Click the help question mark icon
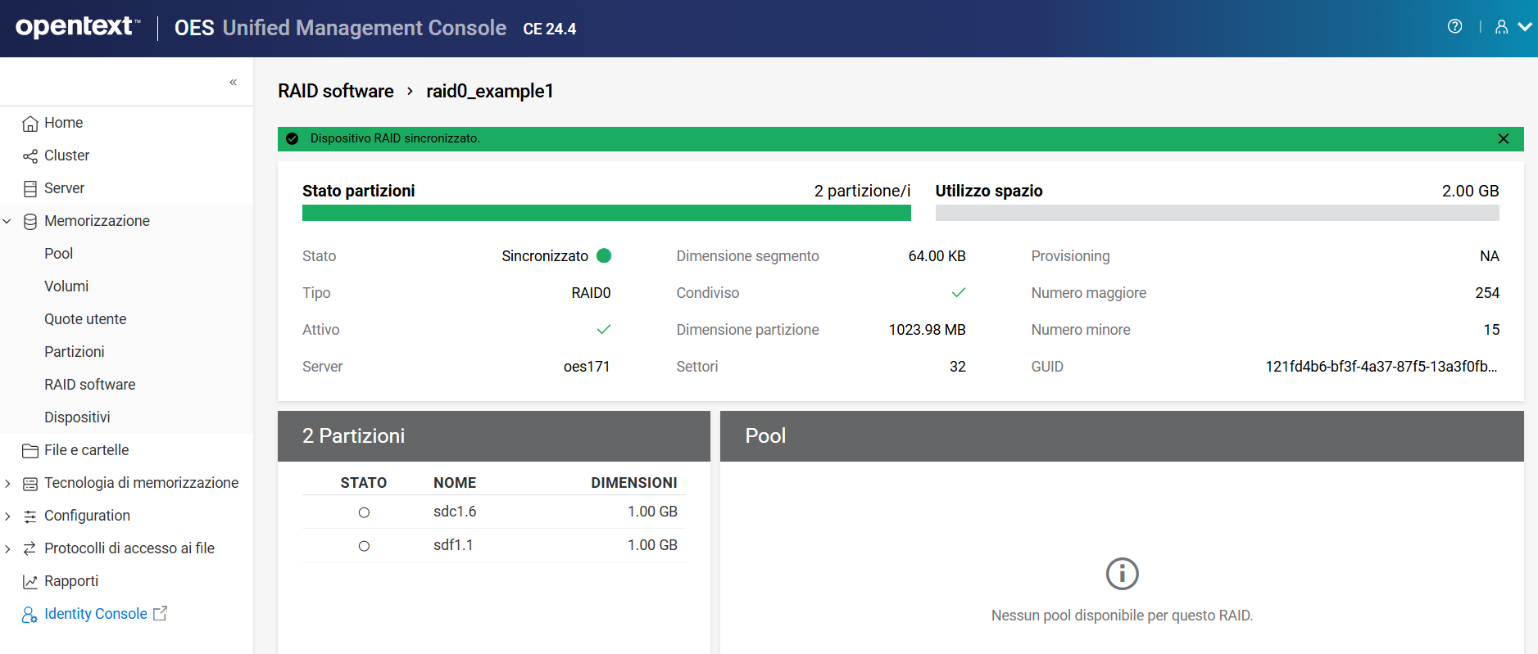 [x=1454, y=26]
